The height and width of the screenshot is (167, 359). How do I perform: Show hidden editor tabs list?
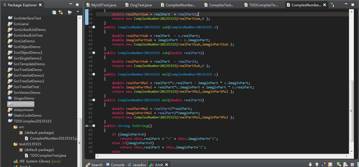(332, 5)
